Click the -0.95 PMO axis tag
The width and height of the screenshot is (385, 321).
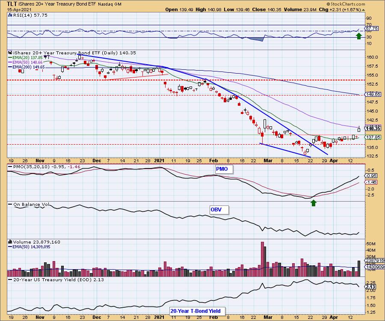coord(371,176)
